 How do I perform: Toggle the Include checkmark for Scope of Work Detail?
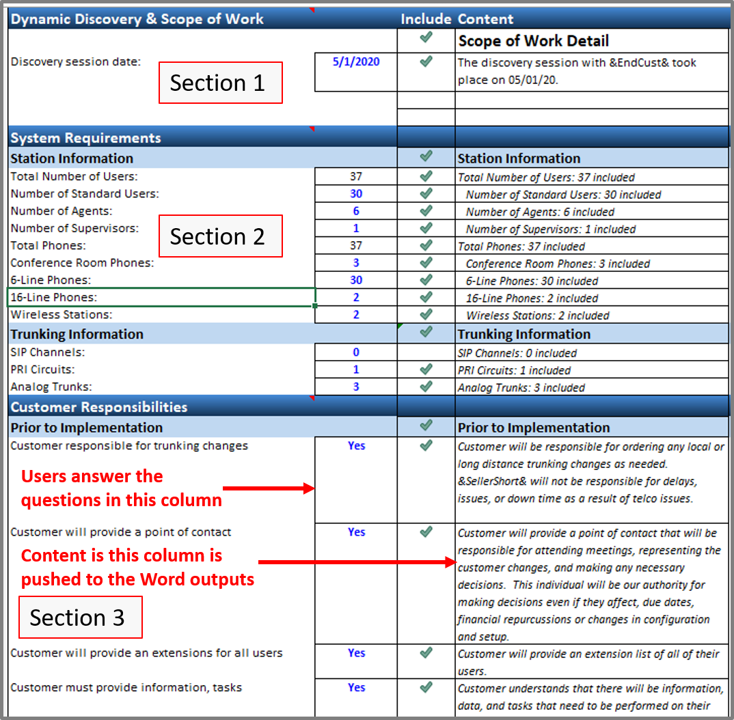click(426, 38)
